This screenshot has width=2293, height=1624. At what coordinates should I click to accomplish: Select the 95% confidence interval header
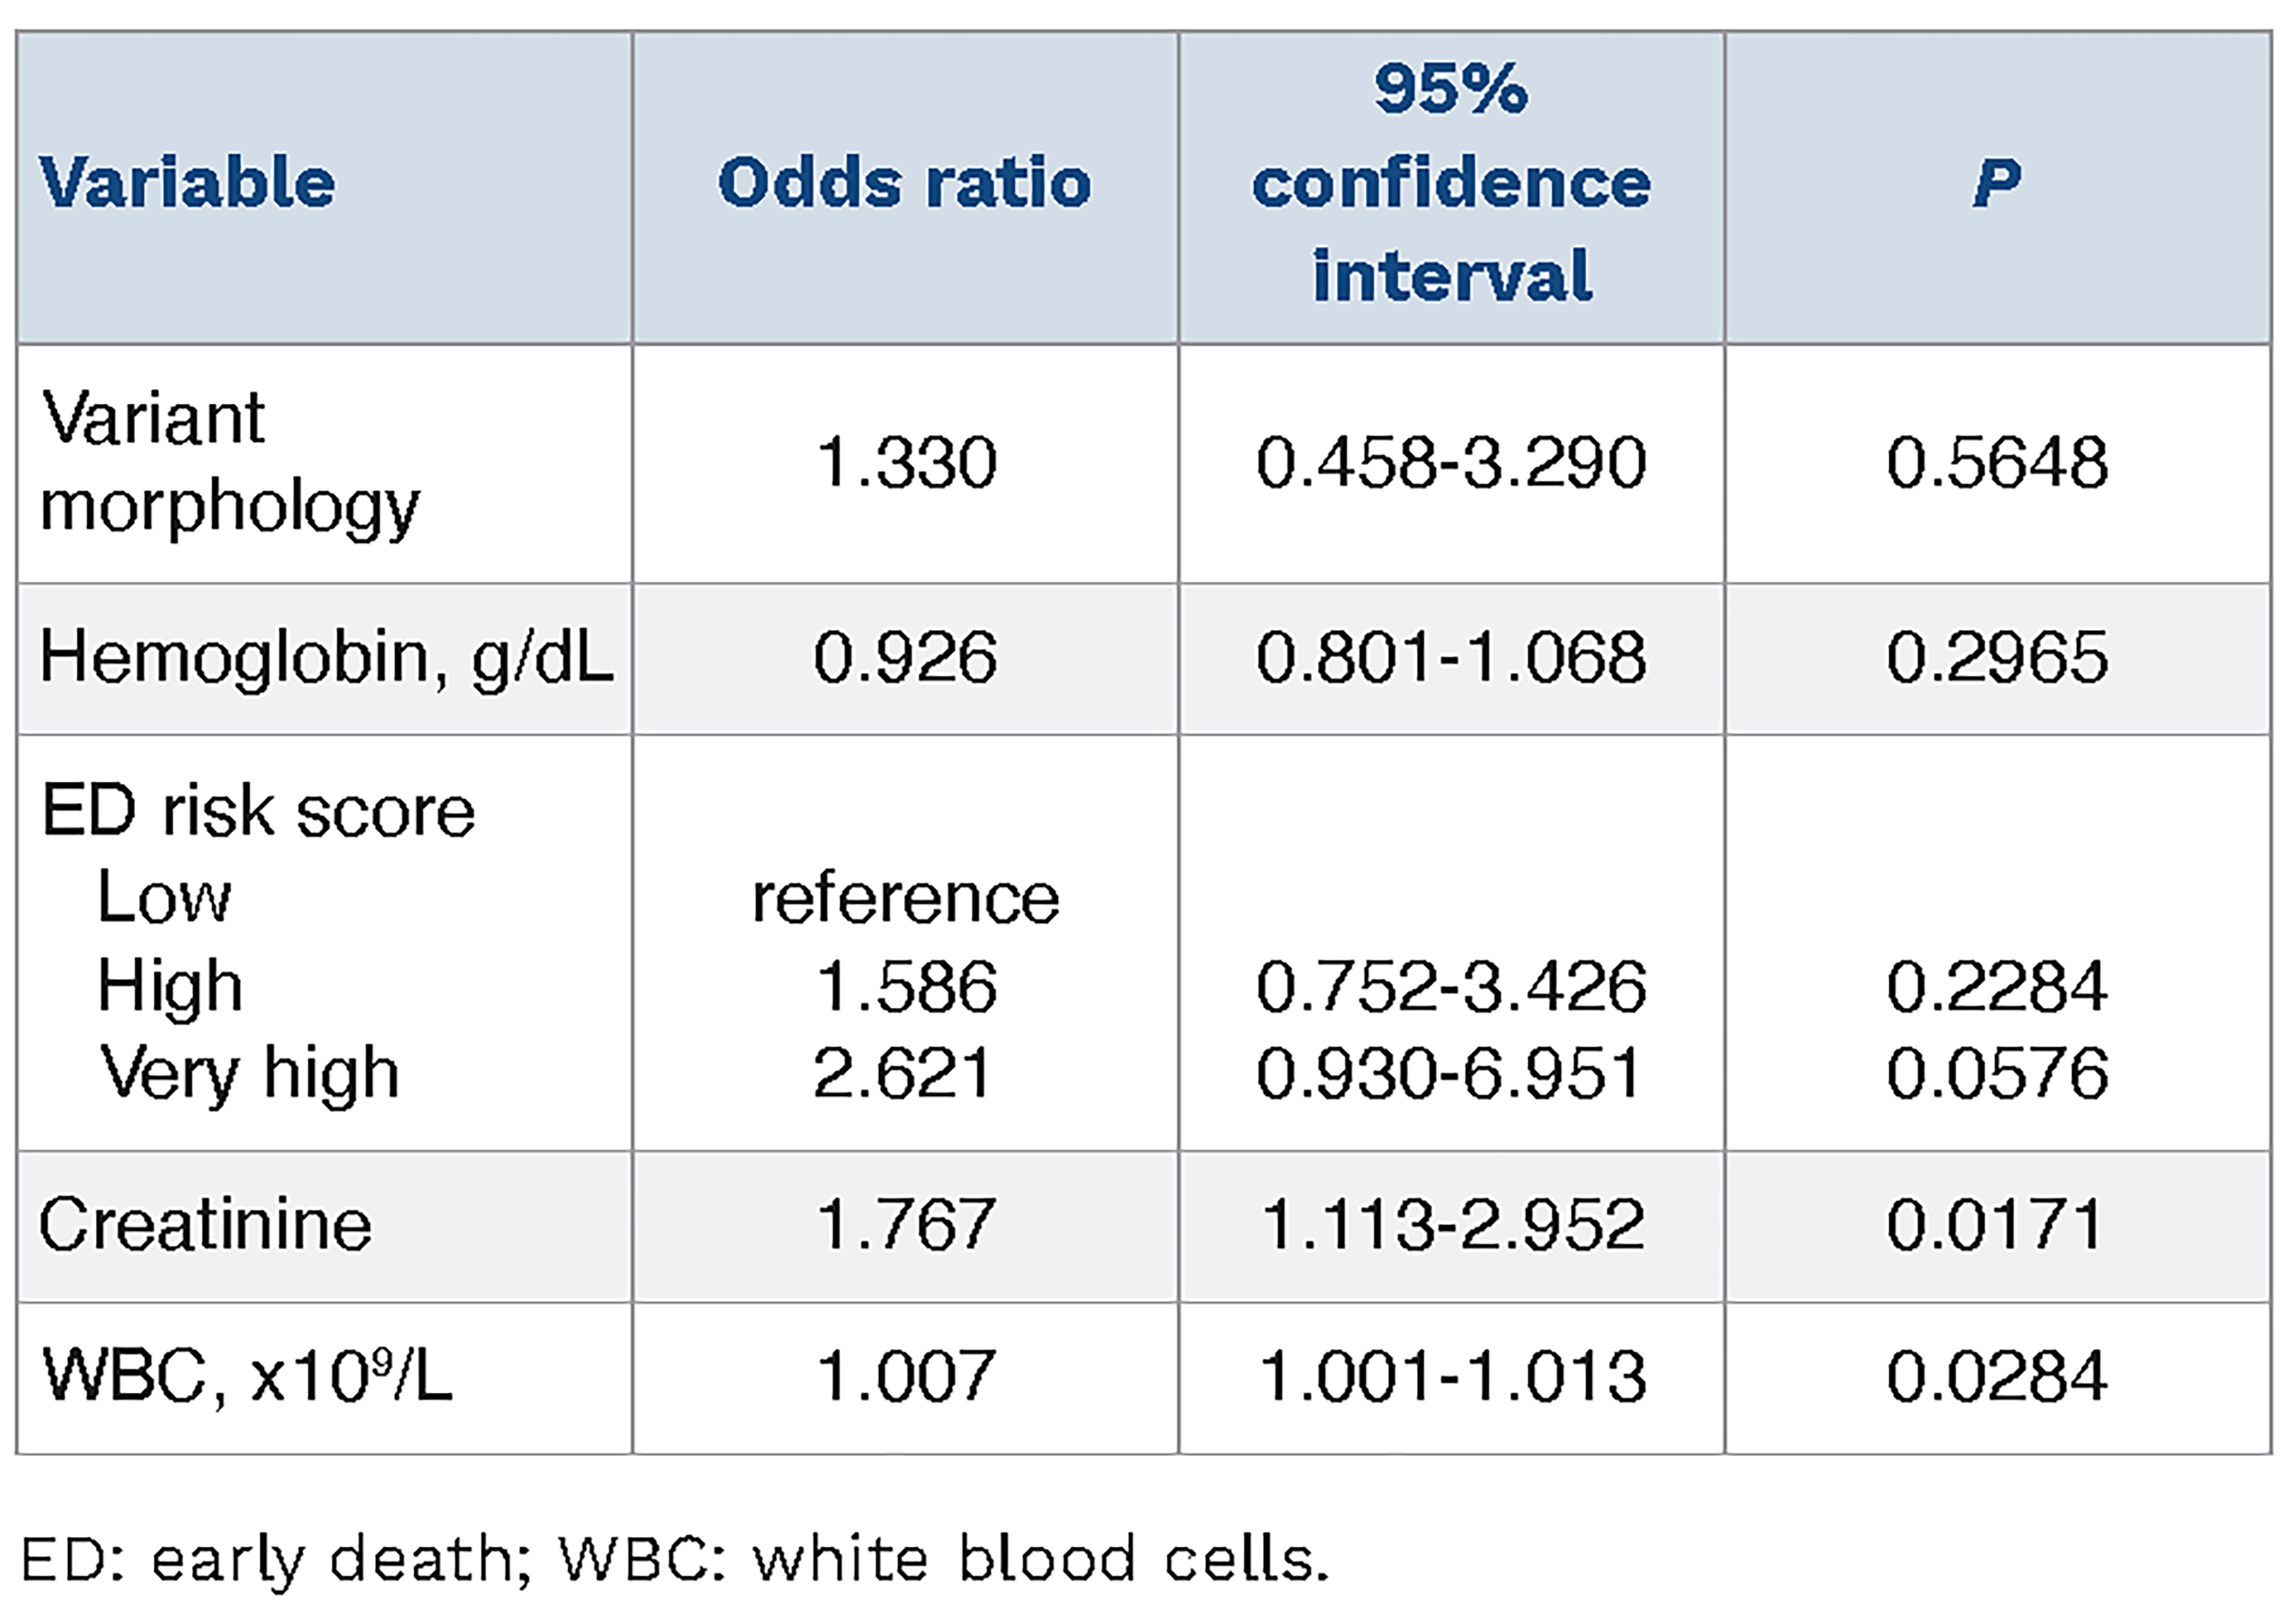[1451, 183]
